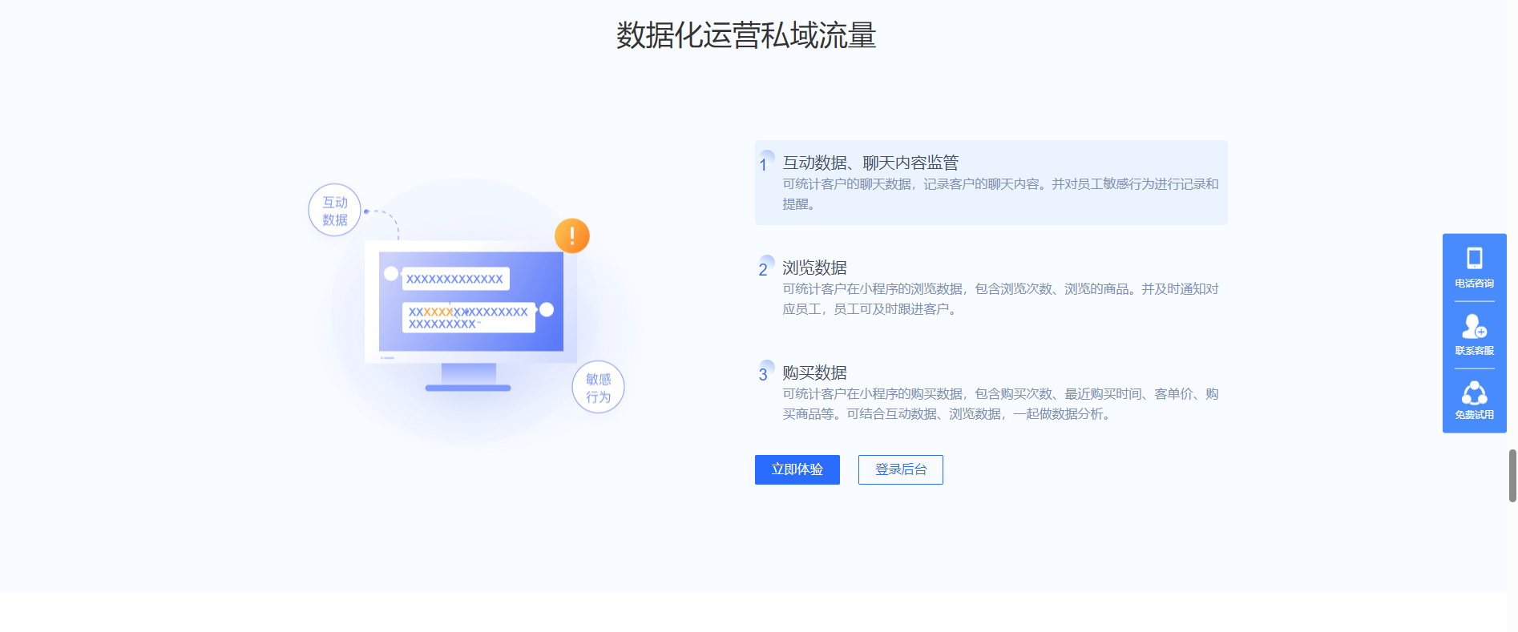
Task: Click the page vertical scrollbar thumb
Action: [x=1512, y=475]
